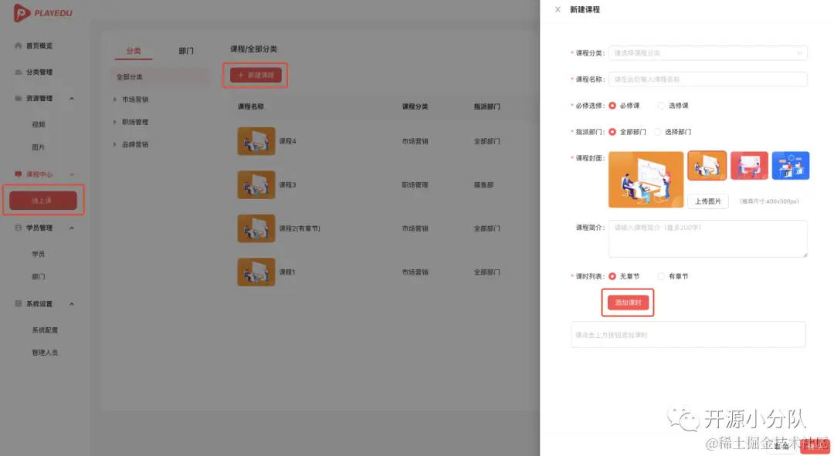834x456 pixels.
Task: Close the 新建课程 panel with the X icon
Action: [558, 9]
